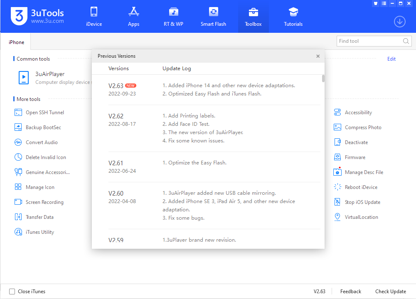Open Delete Invalid Icon tool
Screen dimensions: 416x299
(40, 157)
